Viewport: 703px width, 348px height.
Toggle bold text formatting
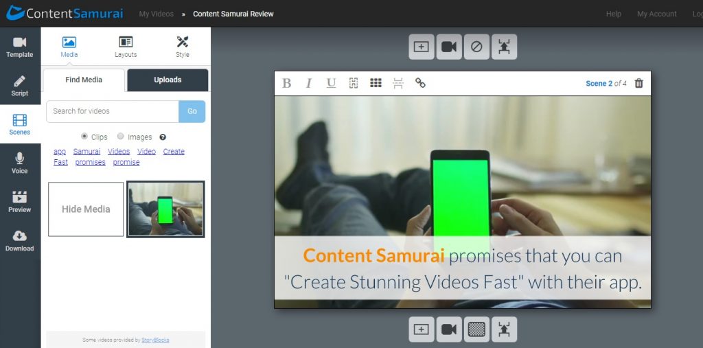tap(286, 84)
